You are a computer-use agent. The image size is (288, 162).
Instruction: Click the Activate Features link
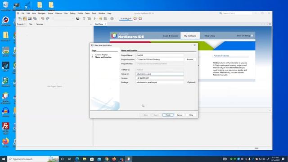tap(221, 56)
